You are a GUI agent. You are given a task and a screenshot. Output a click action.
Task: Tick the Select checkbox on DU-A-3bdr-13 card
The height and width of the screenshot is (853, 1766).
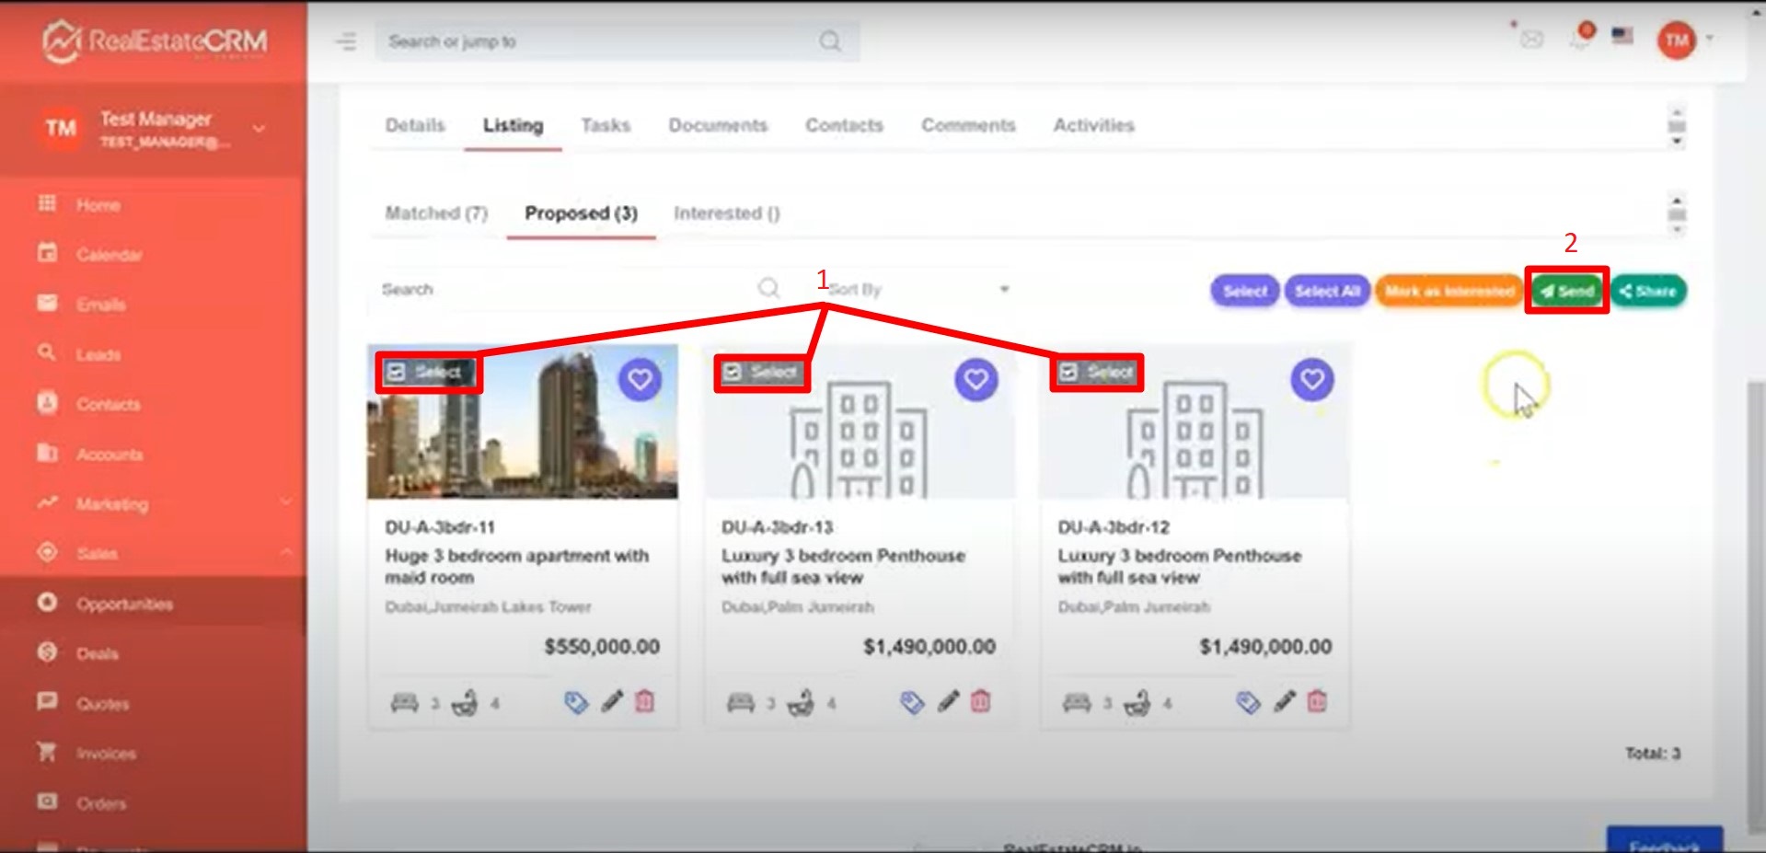pos(733,373)
